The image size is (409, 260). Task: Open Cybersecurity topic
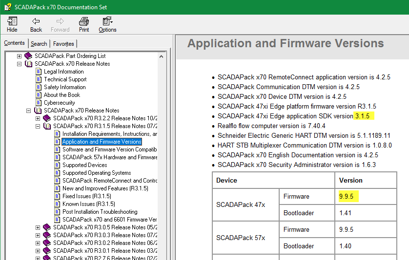60,103
